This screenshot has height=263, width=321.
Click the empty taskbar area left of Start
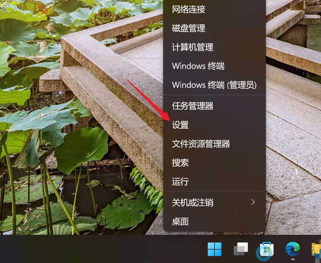pos(100,249)
